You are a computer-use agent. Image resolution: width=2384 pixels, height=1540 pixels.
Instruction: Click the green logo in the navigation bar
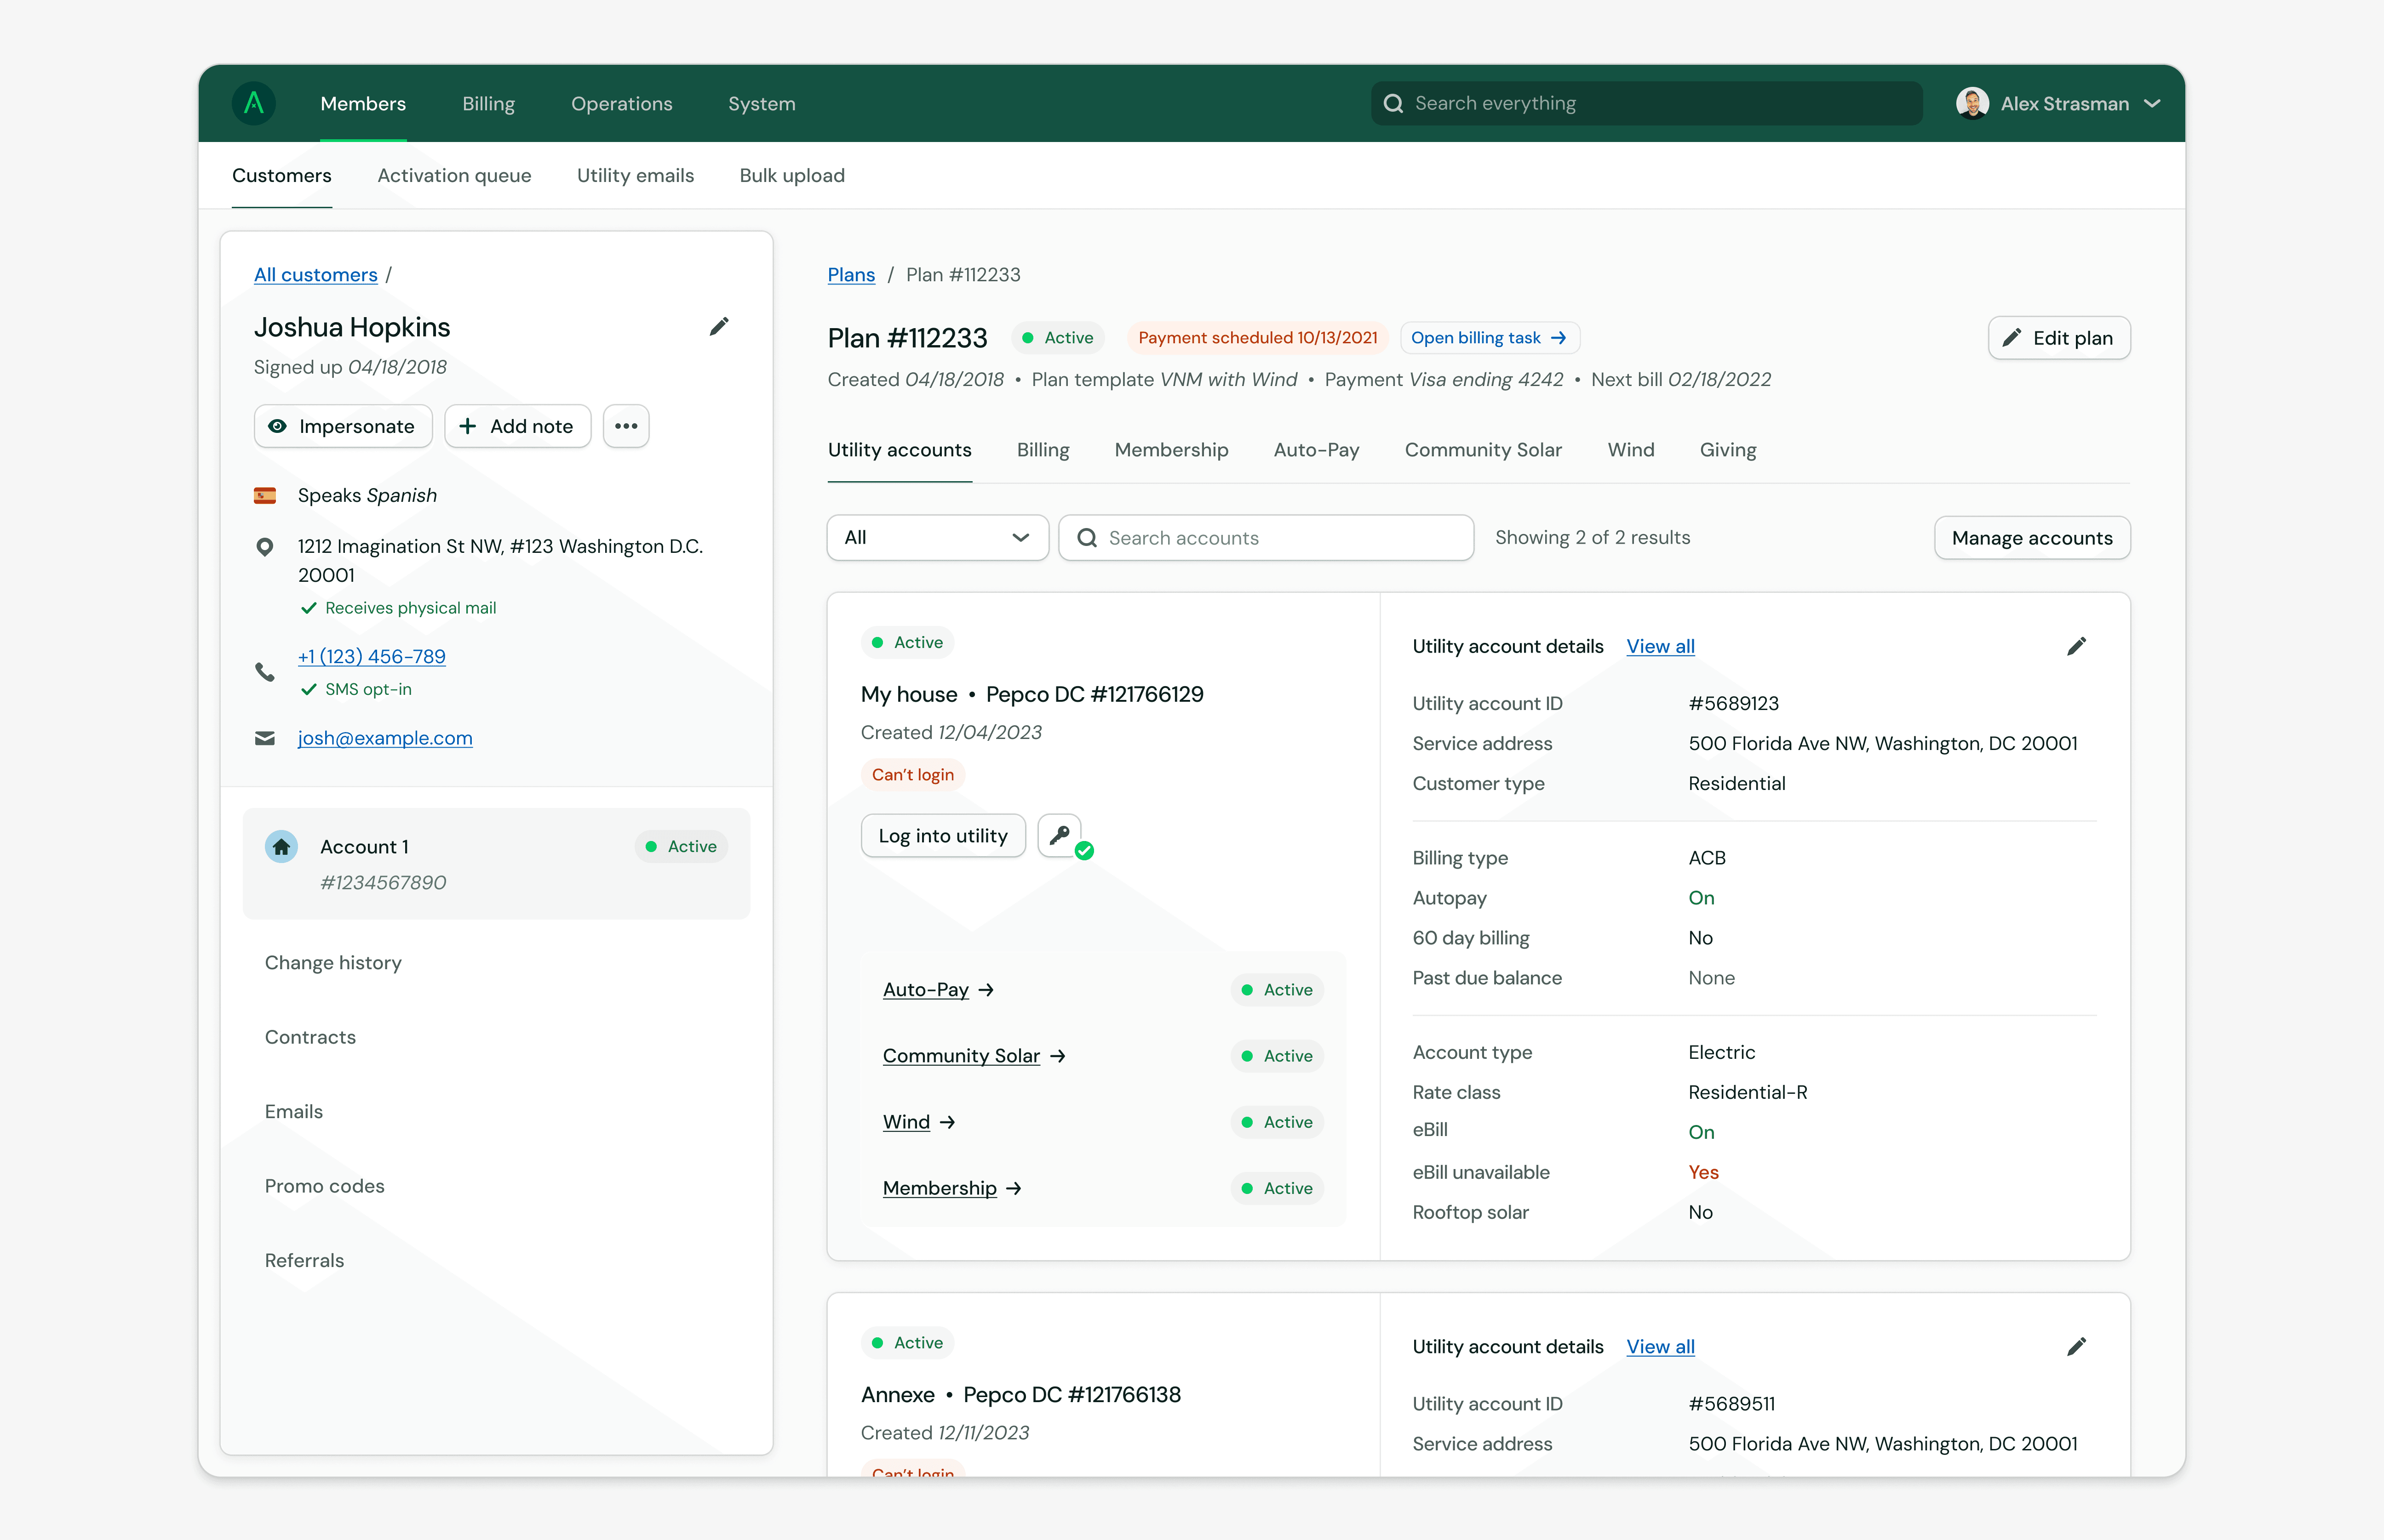pyautogui.click(x=254, y=103)
